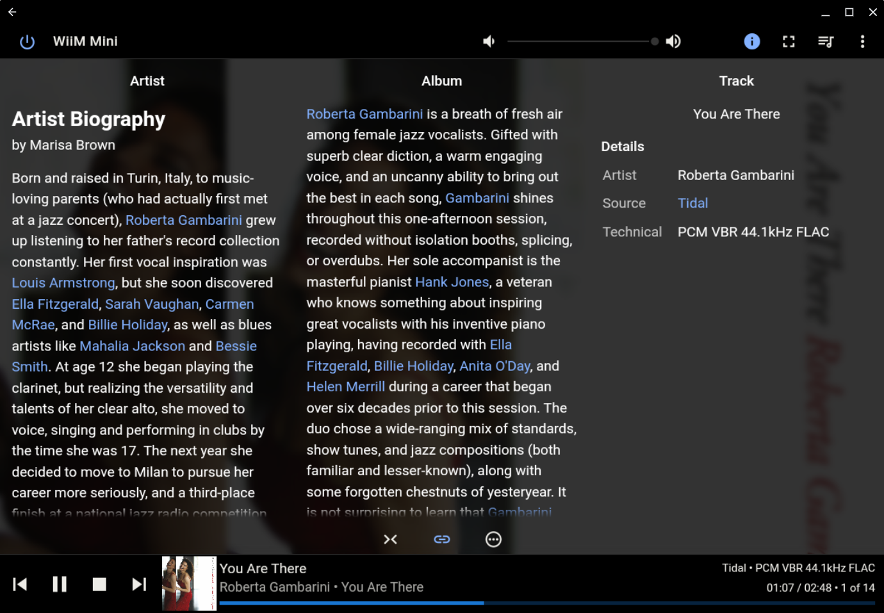Viewport: 884px width, 613px height.
Task: Open Billie Holiday link in album review
Action: coord(414,366)
